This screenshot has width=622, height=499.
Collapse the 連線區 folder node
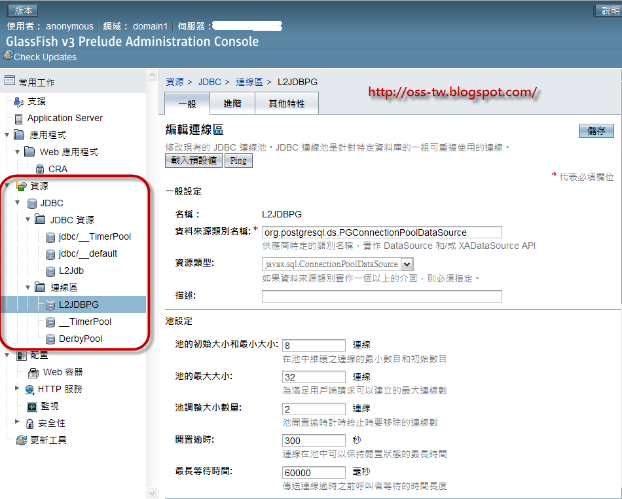(x=27, y=287)
